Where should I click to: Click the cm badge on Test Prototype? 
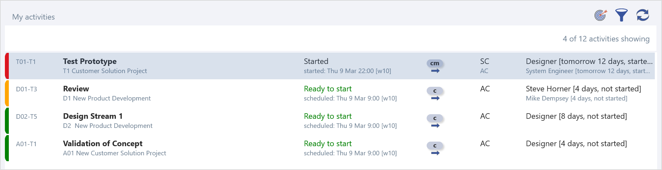pos(435,63)
